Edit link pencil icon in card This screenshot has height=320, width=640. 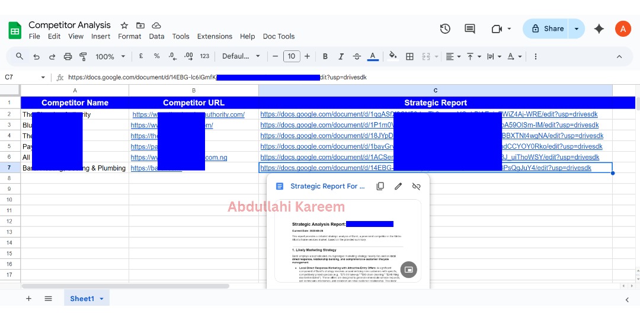point(398,186)
